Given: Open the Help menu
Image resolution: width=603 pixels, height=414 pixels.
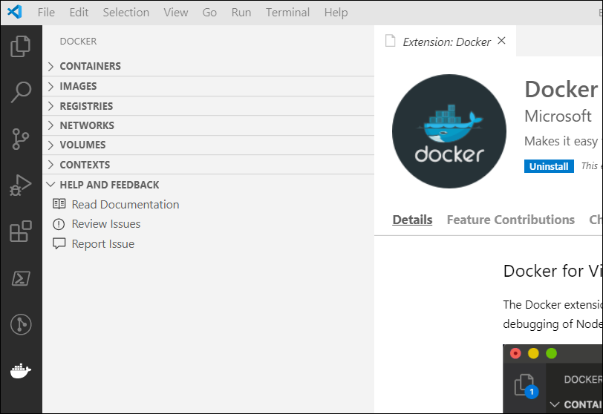Looking at the screenshot, I should pyautogui.click(x=336, y=13).
